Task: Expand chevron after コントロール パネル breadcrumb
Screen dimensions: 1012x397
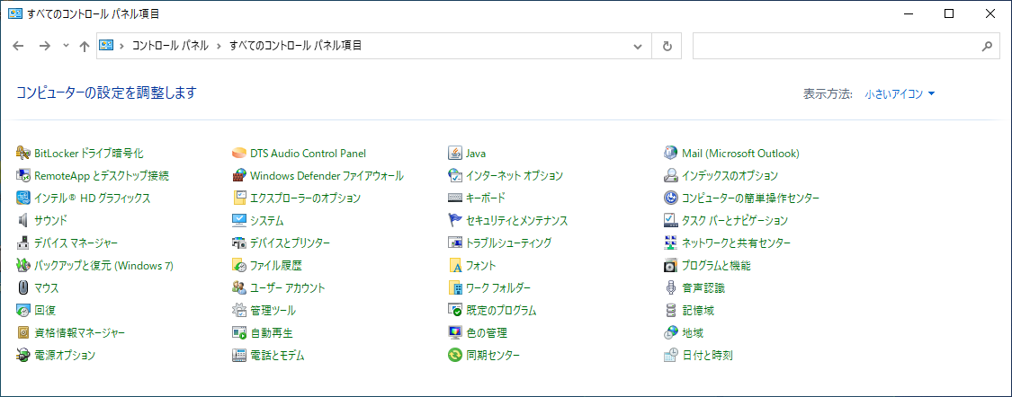Action: coord(219,46)
